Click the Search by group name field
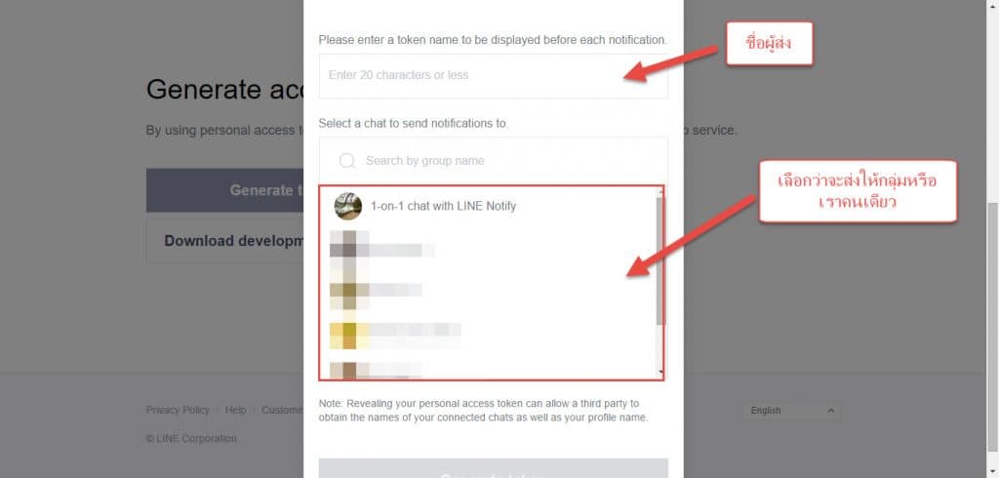Screen dimensions: 999x478 coord(493,161)
